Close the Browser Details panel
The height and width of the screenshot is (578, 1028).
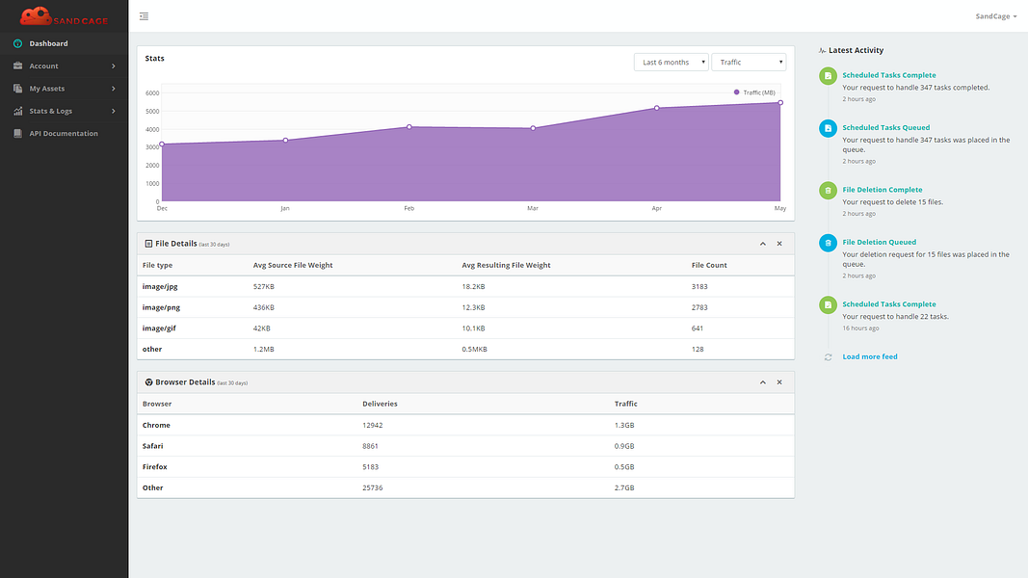tap(779, 382)
